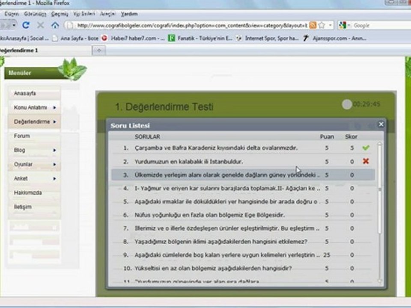Close the Soru Listesi dialog
Screen dimensions: 411x308
click(381, 124)
